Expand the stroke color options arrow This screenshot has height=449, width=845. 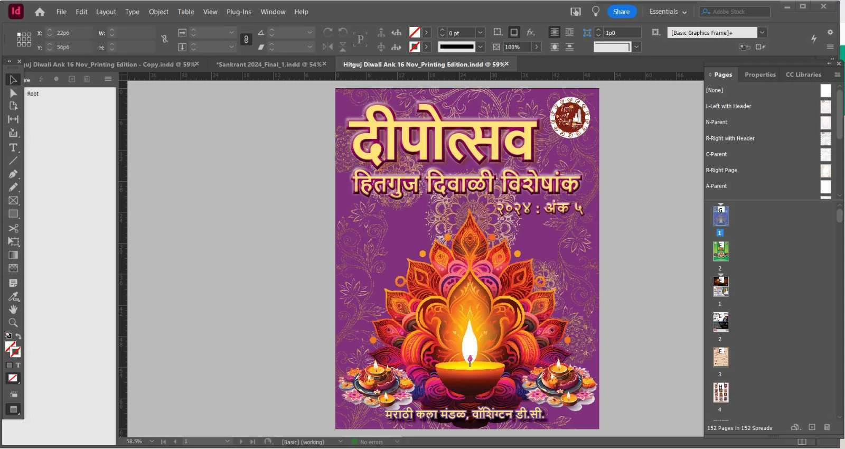point(427,47)
